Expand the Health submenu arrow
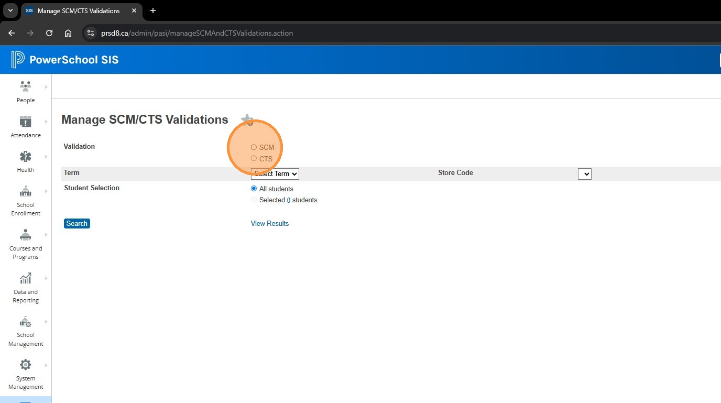The height and width of the screenshot is (403, 721). [46, 157]
